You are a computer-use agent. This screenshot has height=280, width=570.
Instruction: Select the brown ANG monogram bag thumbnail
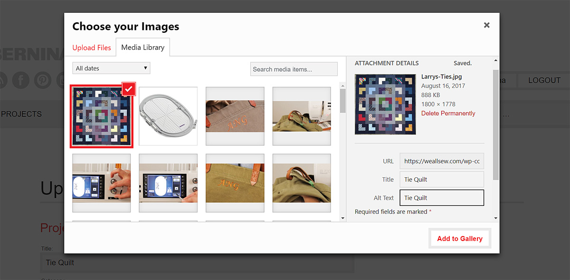tap(235, 116)
